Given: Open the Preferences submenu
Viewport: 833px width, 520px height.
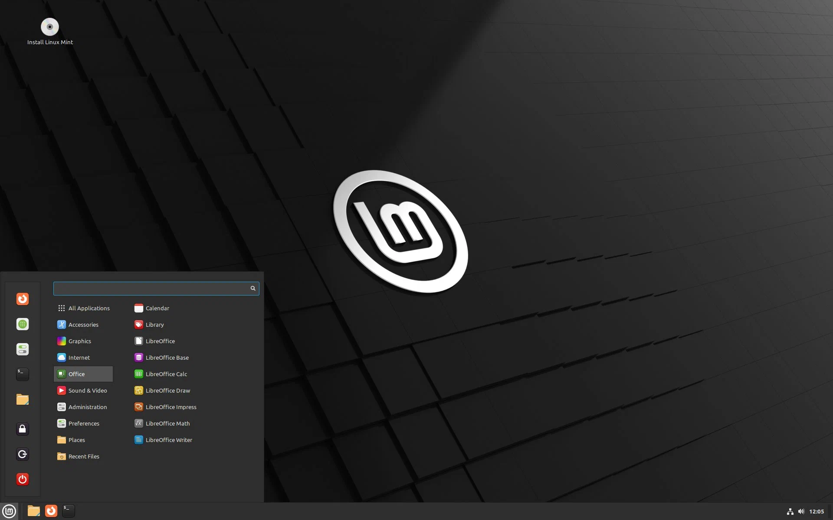Looking at the screenshot, I should point(83,423).
